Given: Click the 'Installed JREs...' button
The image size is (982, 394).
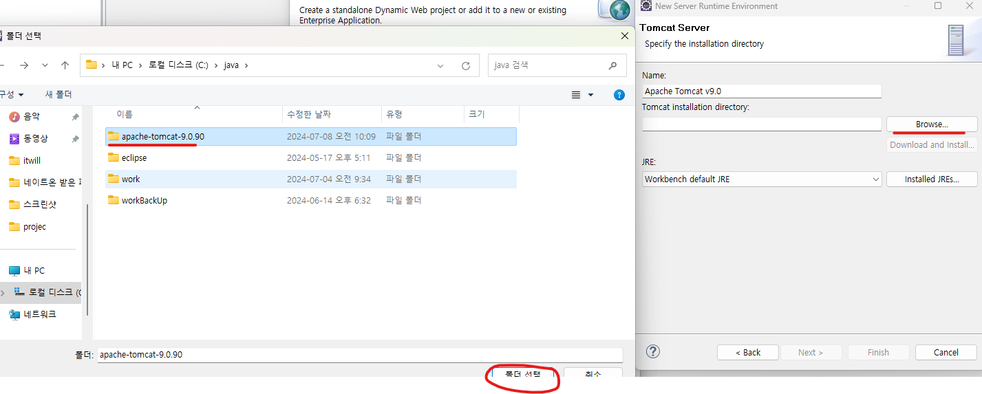Looking at the screenshot, I should 932,179.
